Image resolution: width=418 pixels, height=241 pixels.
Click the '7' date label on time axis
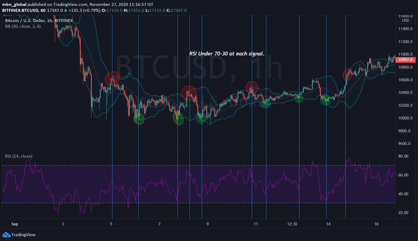pos(160,224)
